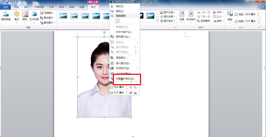This screenshot has width=266, height=137.
Task: Expand the 重设图片 dropdown arrow
Action: 55,22
